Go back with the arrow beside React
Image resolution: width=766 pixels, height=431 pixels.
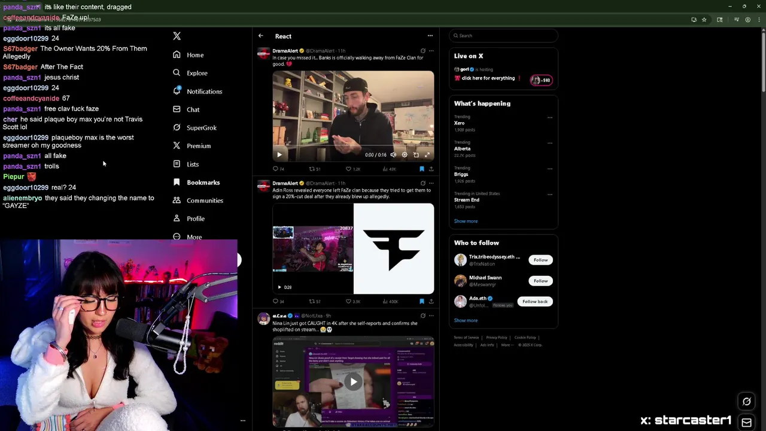click(x=261, y=36)
